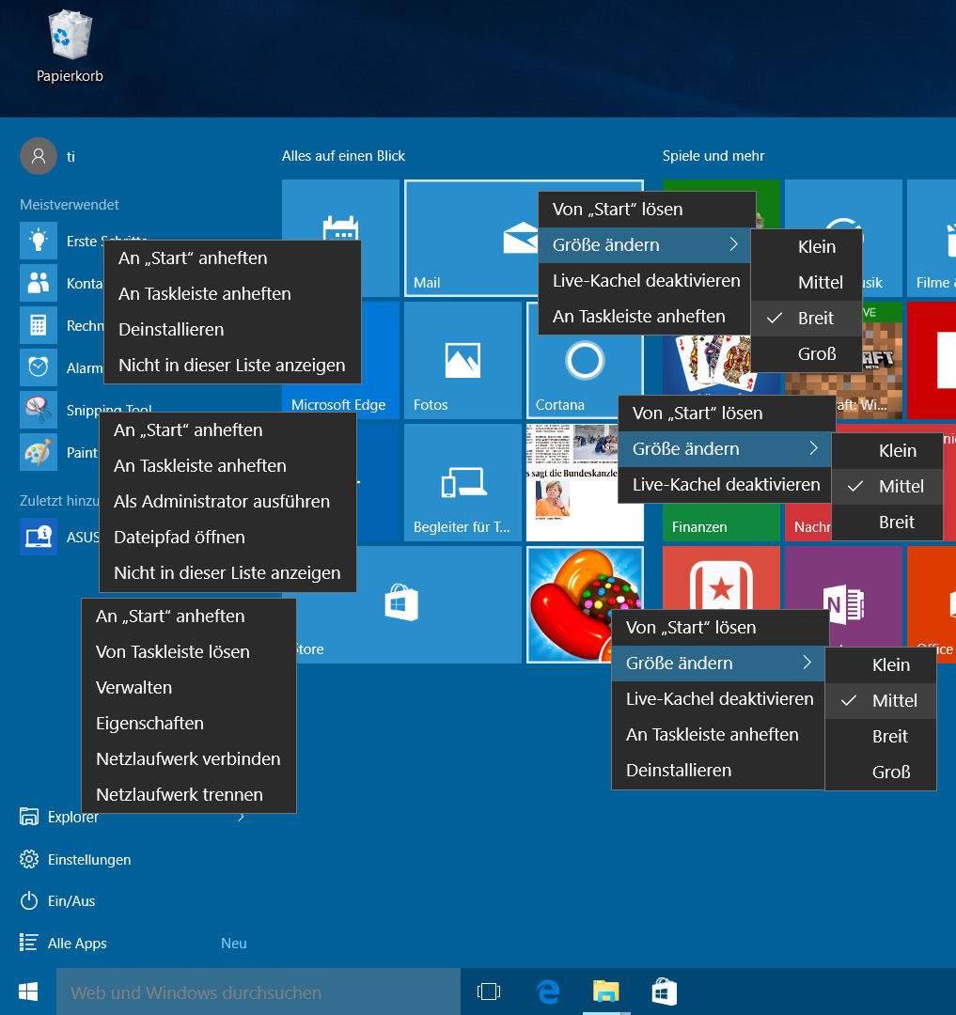The width and height of the screenshot is (956, 1015).
Task: Click Live-Kachel deaktivieren in the three-item menu
Action: 726,485
